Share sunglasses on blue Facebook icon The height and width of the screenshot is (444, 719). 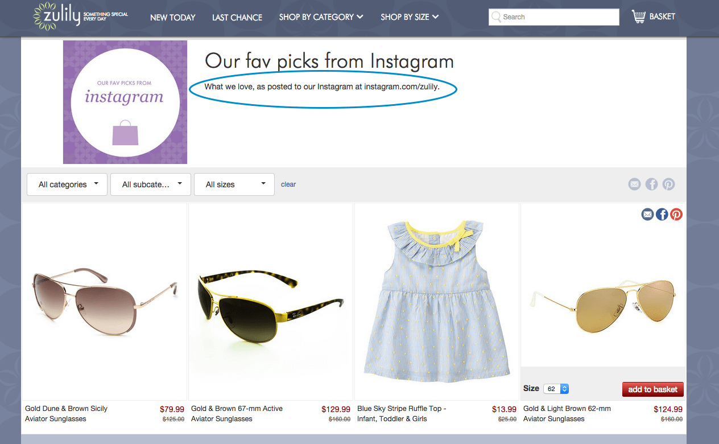pos(662,214)
